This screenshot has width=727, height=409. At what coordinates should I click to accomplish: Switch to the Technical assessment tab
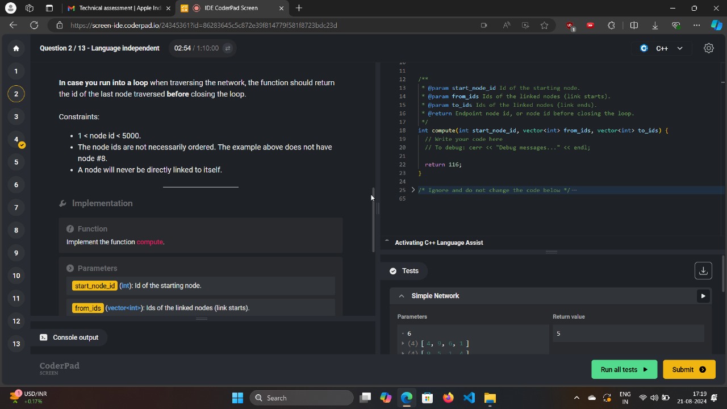[x=119, y=8]
